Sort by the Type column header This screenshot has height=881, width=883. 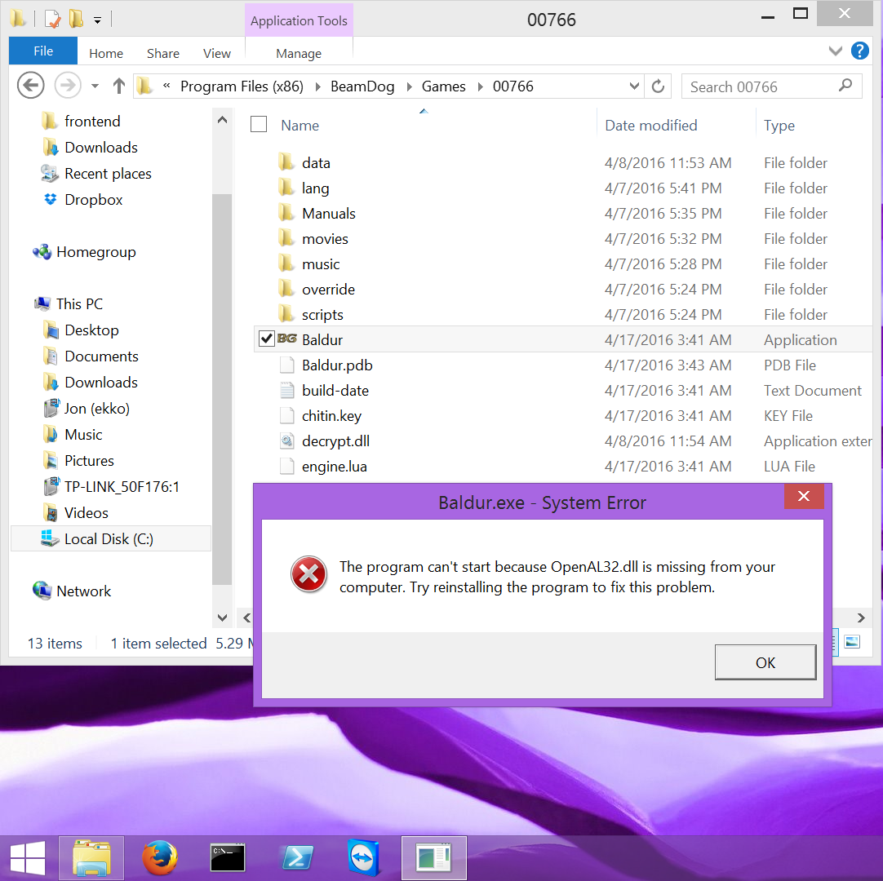click(x=779, y=126)
